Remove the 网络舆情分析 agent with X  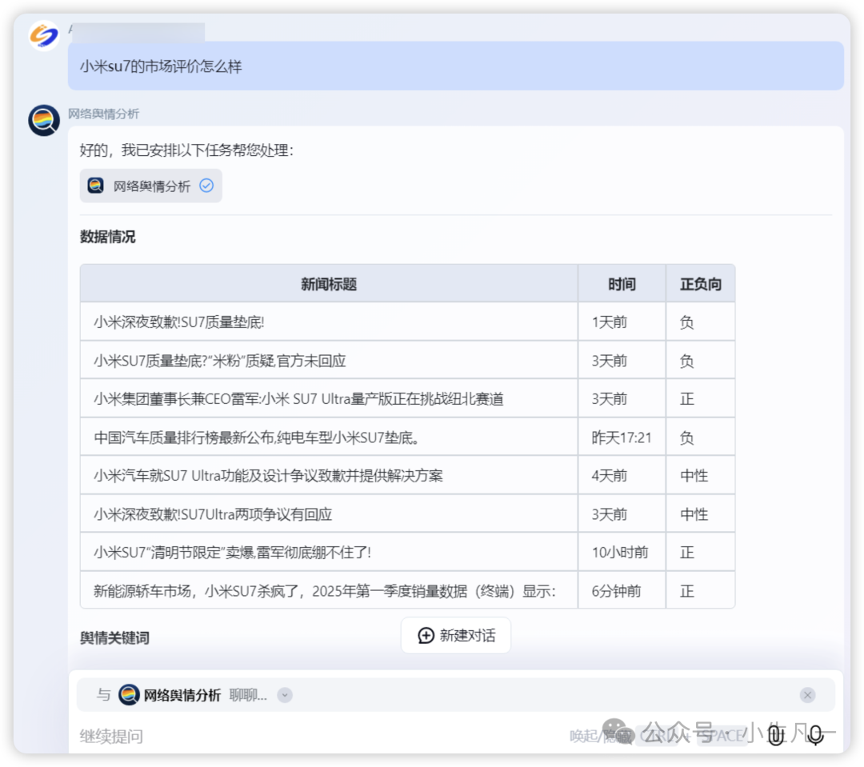tap(807, 695)
